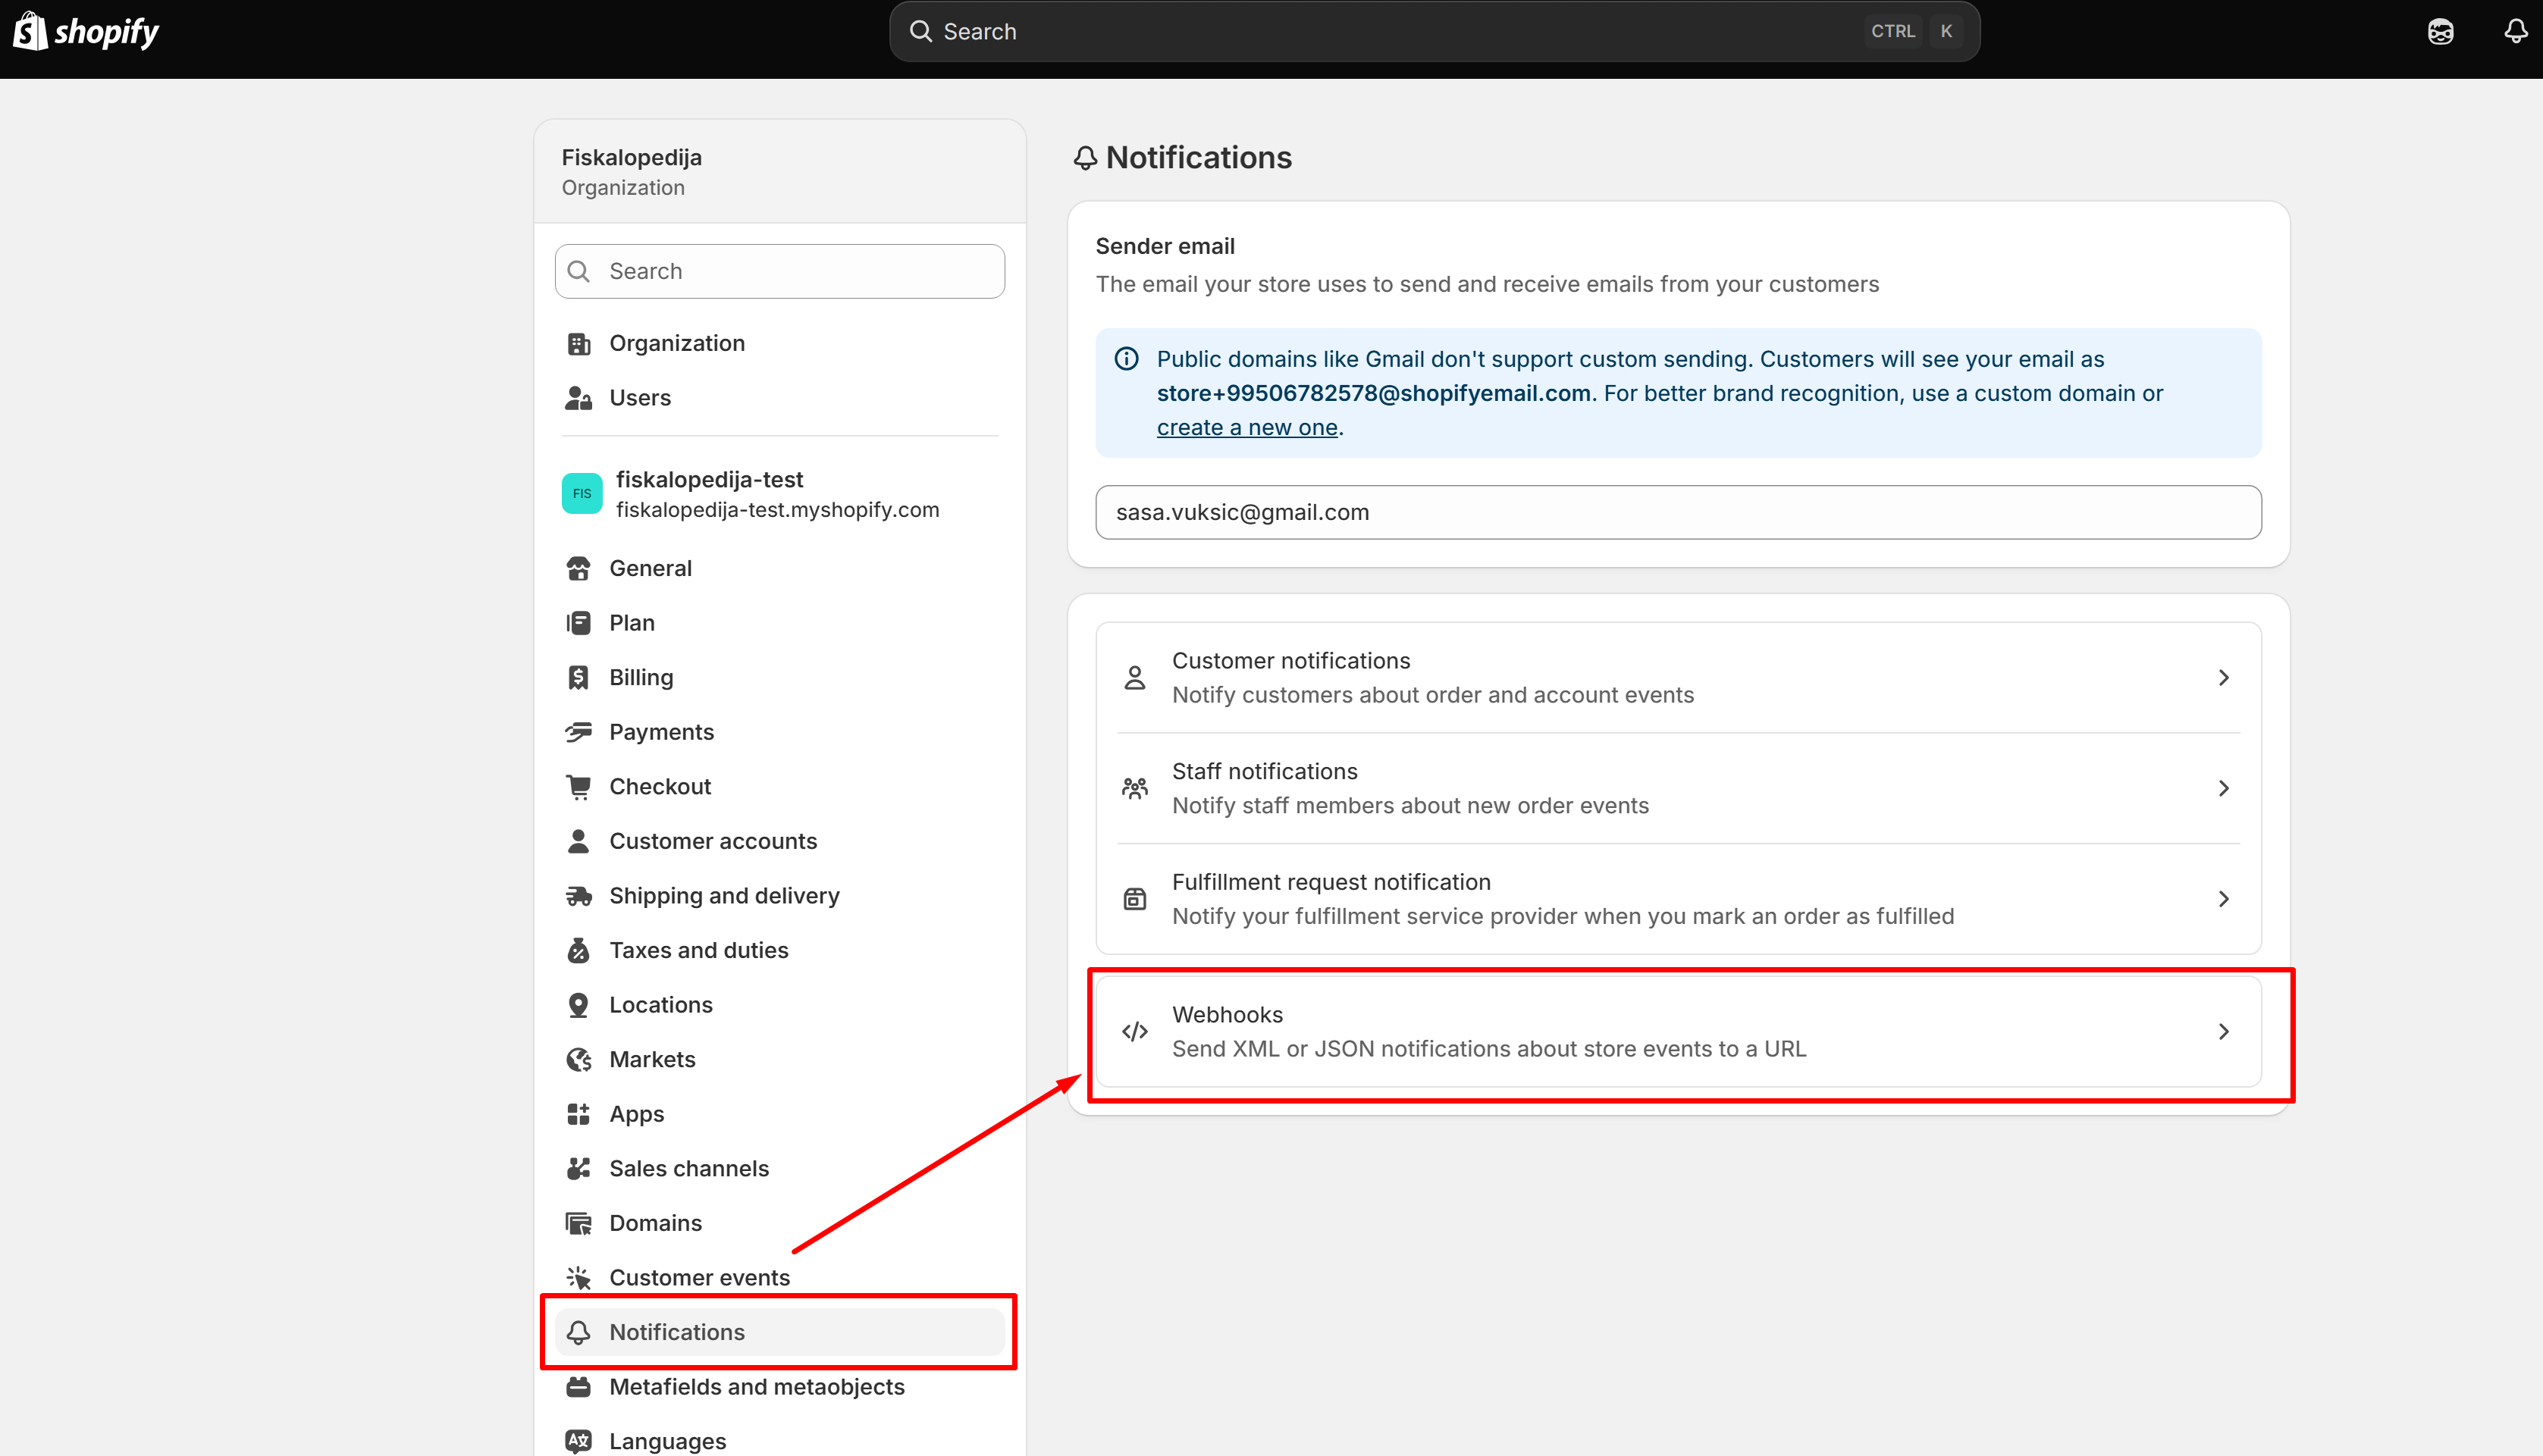Click the Shipping and delivery truck icon
Screen dimensions: 2543x1456
(x=579, y=896)
